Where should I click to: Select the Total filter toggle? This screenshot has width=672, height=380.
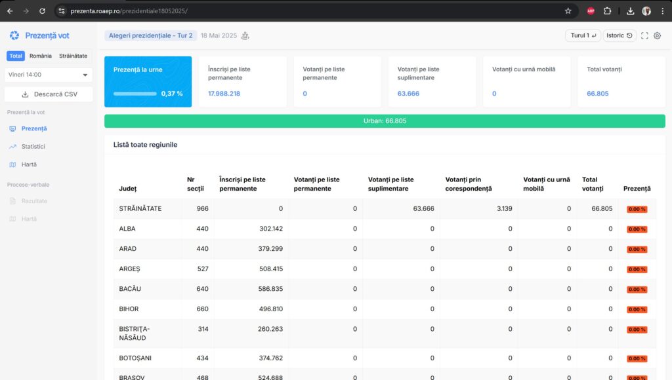click(x=16, y=56)
